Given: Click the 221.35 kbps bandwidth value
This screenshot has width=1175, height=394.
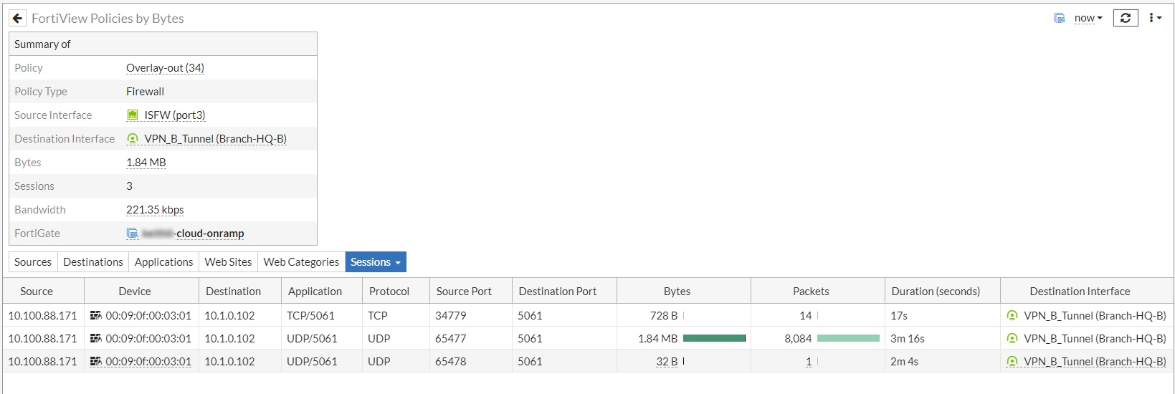Looking at the screenshot, I should click(x=155, y=210).
